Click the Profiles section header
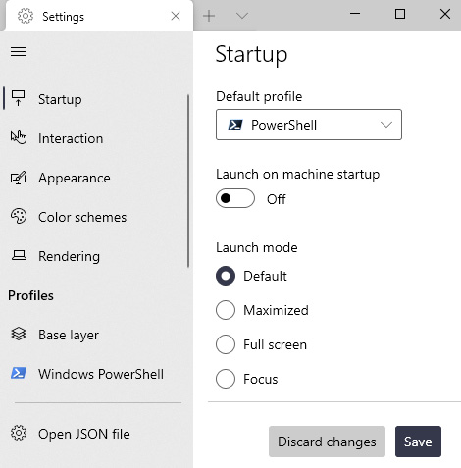 click(x=30, y=295)
